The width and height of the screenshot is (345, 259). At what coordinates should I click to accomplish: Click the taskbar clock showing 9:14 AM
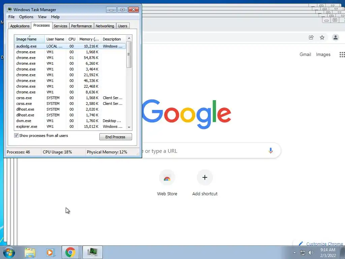(328, 253)
